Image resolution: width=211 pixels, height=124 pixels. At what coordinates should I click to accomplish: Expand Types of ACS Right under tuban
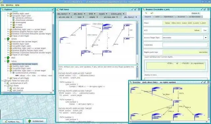pyautogui.click(x=8, y=78)
